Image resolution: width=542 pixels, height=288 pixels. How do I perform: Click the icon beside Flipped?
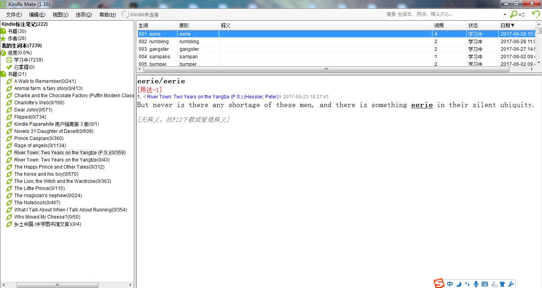click(10, 117)
